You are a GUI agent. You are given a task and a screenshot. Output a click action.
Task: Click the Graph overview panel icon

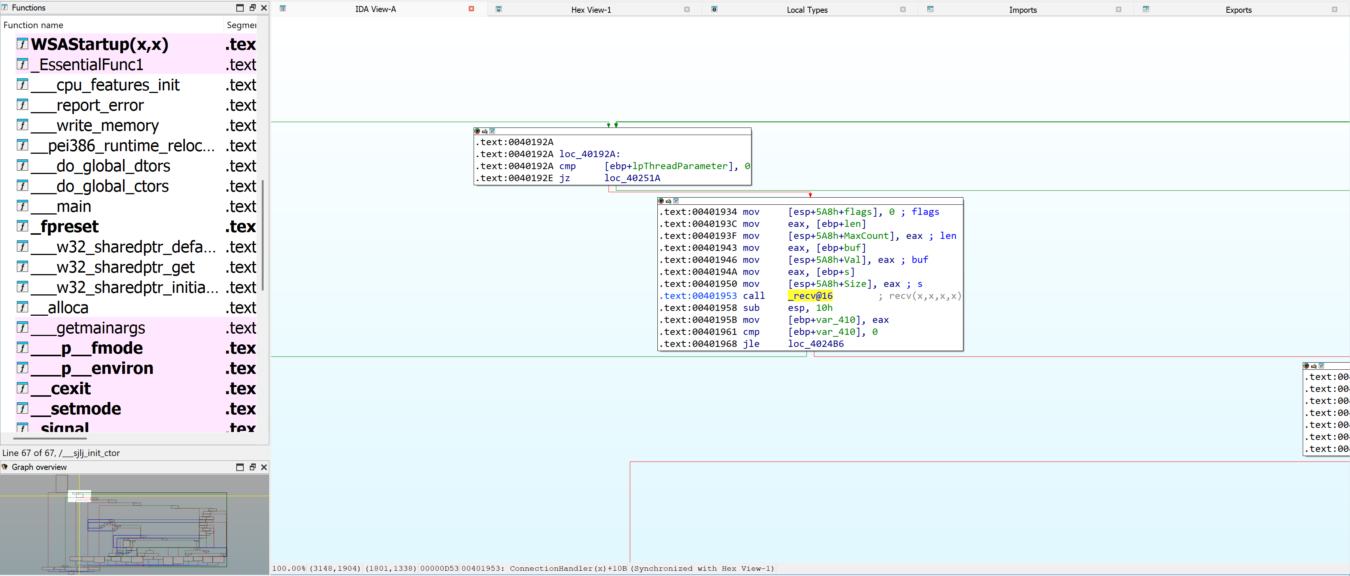tap(5, 467)
